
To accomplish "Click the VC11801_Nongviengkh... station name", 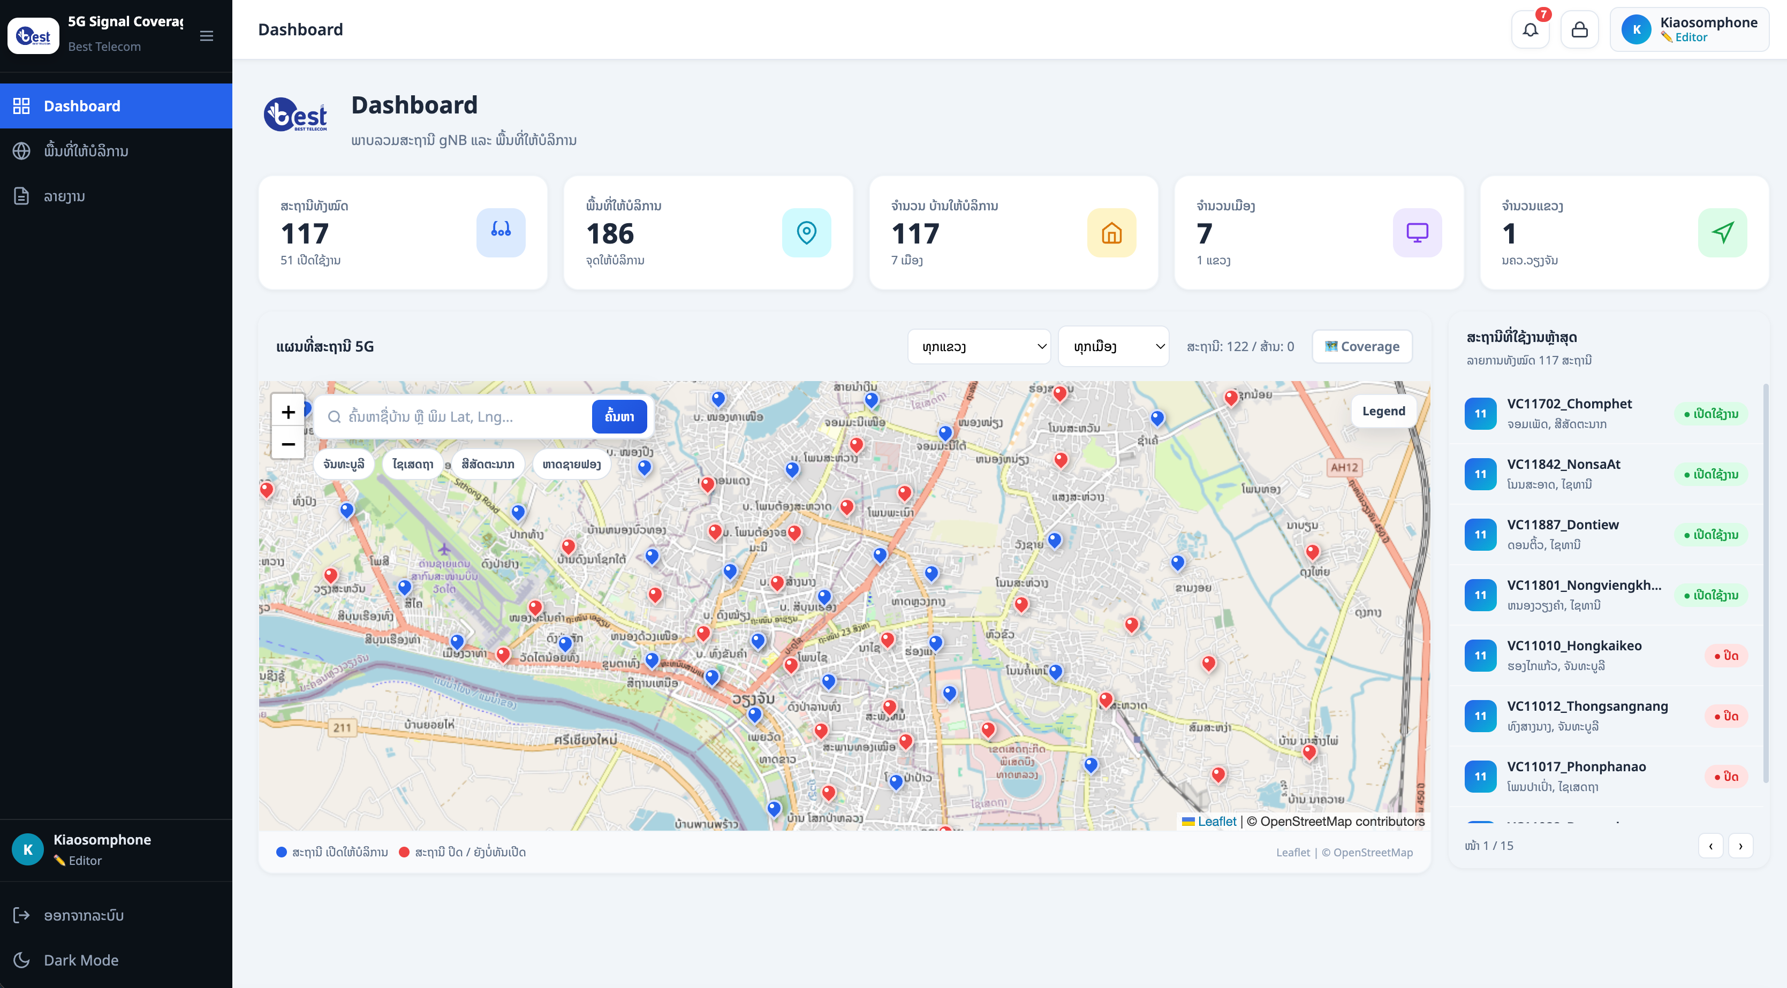I will pyautogui.click(x=1584, y=585).
